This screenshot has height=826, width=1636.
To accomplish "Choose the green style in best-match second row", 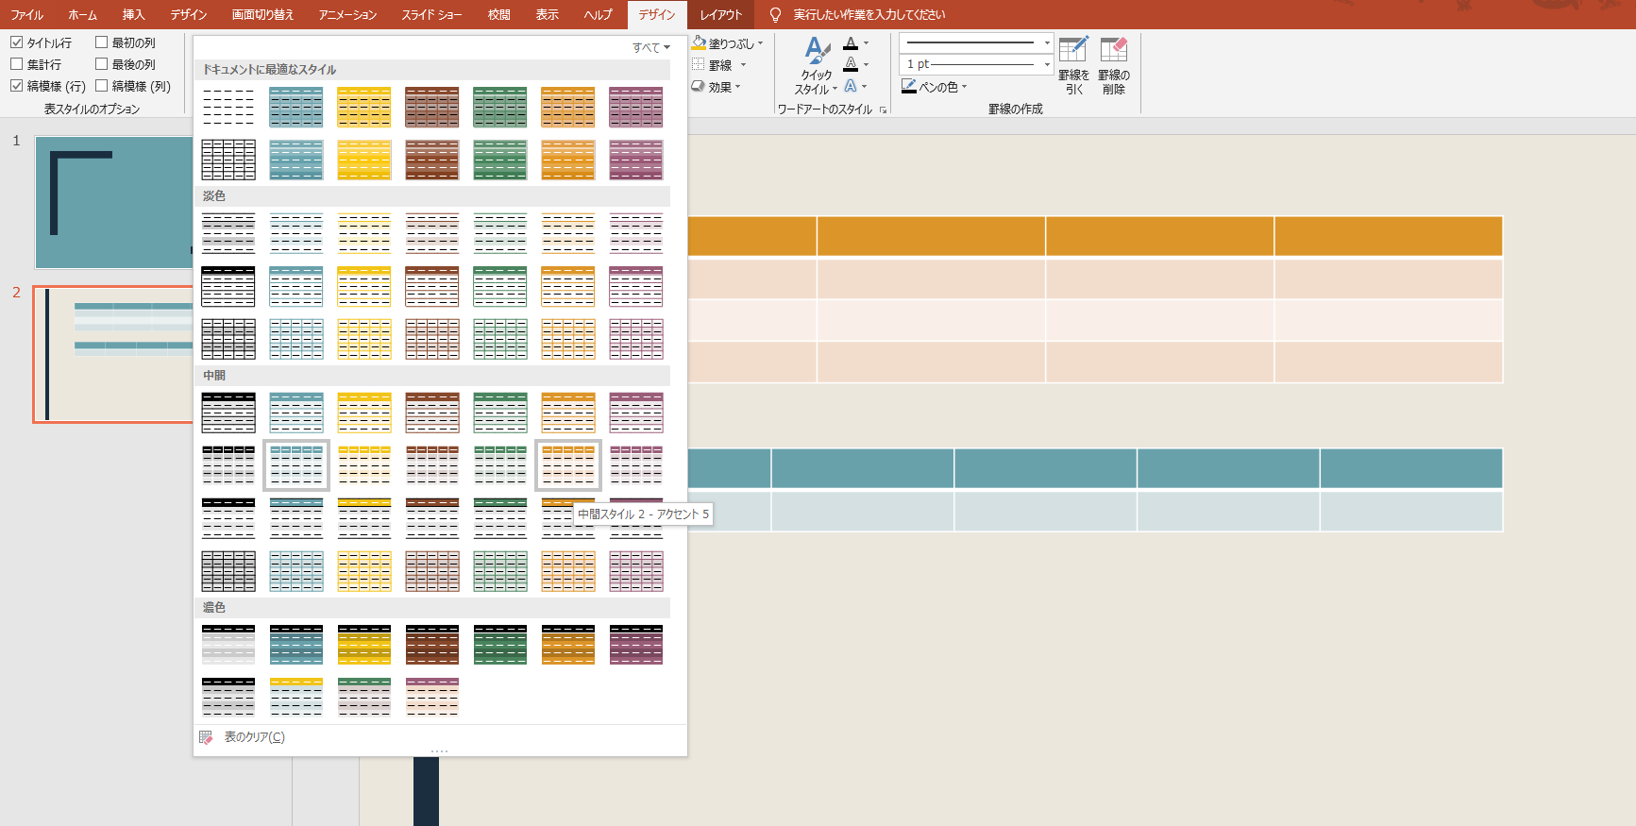I will [x=500, y=160].
